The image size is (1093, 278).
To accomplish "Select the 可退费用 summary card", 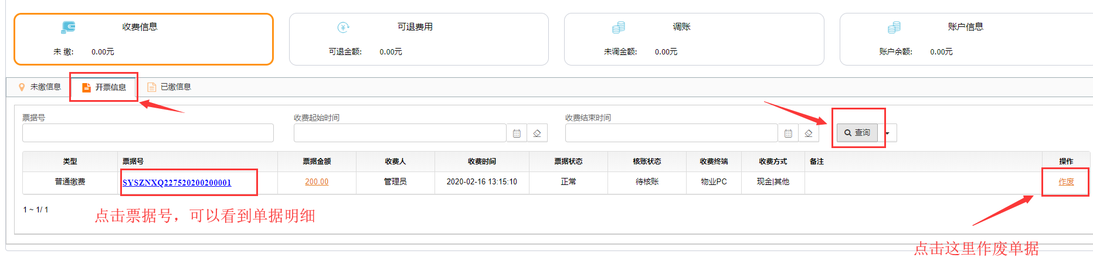I will [x=419, y=39].
